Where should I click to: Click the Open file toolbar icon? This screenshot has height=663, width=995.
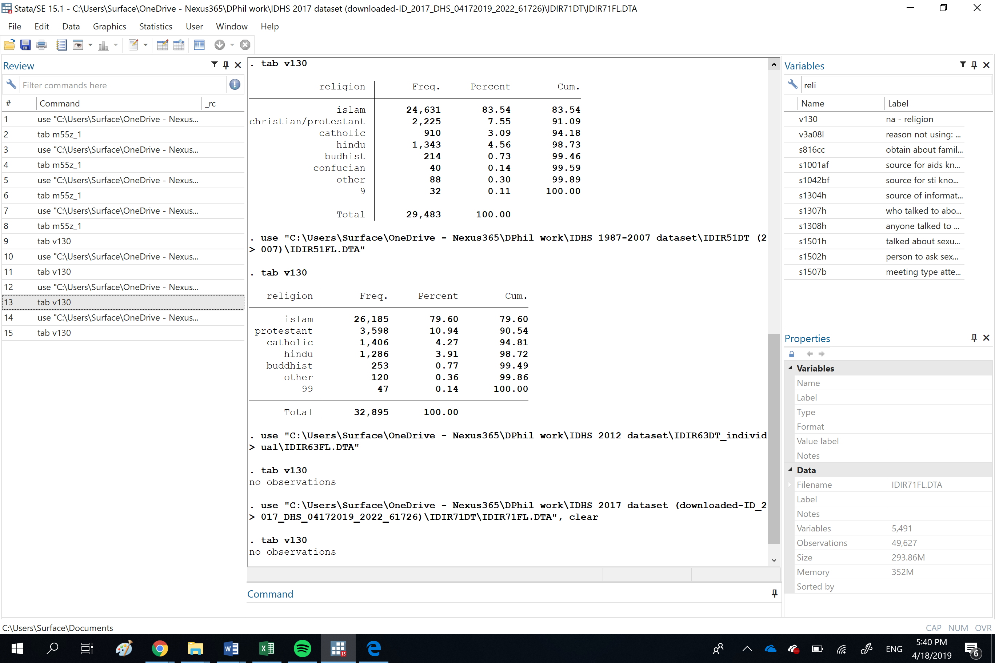coord(9,45)
